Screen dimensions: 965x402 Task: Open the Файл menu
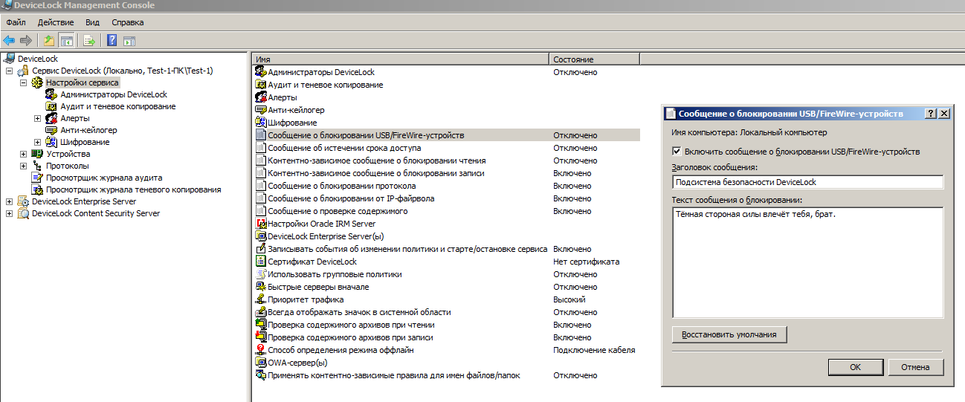click(x=16, y=22)
